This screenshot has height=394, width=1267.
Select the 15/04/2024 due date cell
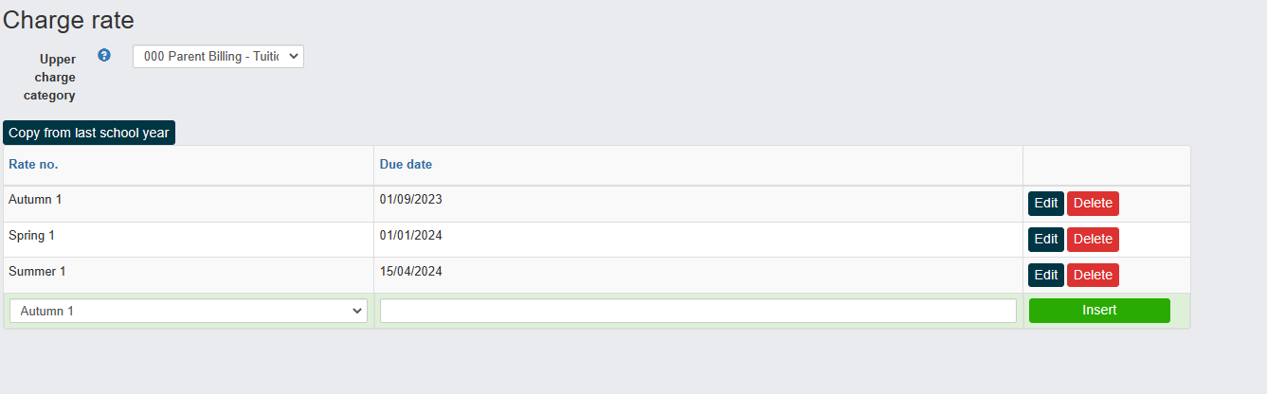698,276
